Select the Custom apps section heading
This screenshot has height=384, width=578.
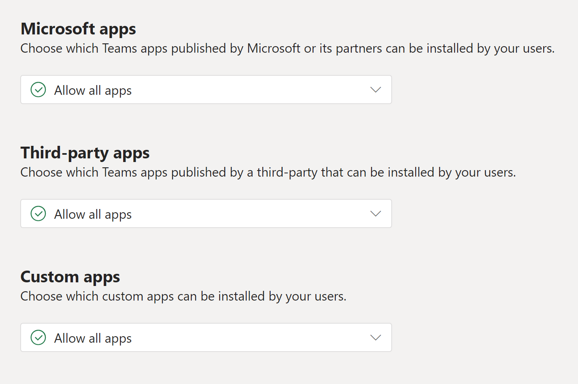[x=70, y=277]
